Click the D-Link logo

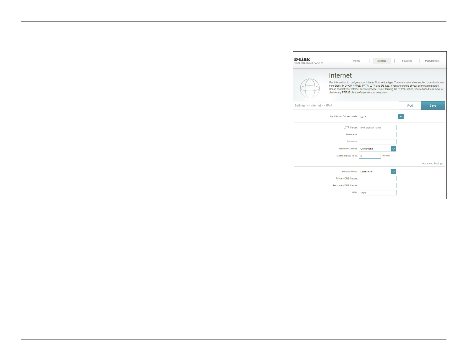[302, 59]
